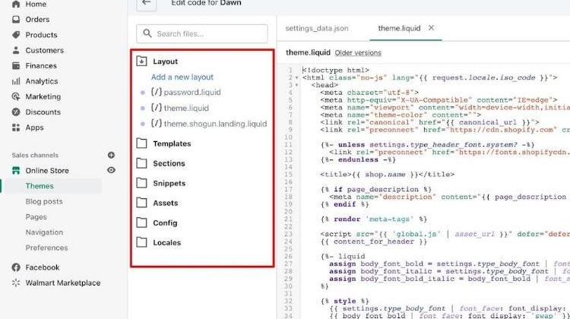The image size is (570, 319).
Task: Add a sales channel with plus icon
Action: 111,155
